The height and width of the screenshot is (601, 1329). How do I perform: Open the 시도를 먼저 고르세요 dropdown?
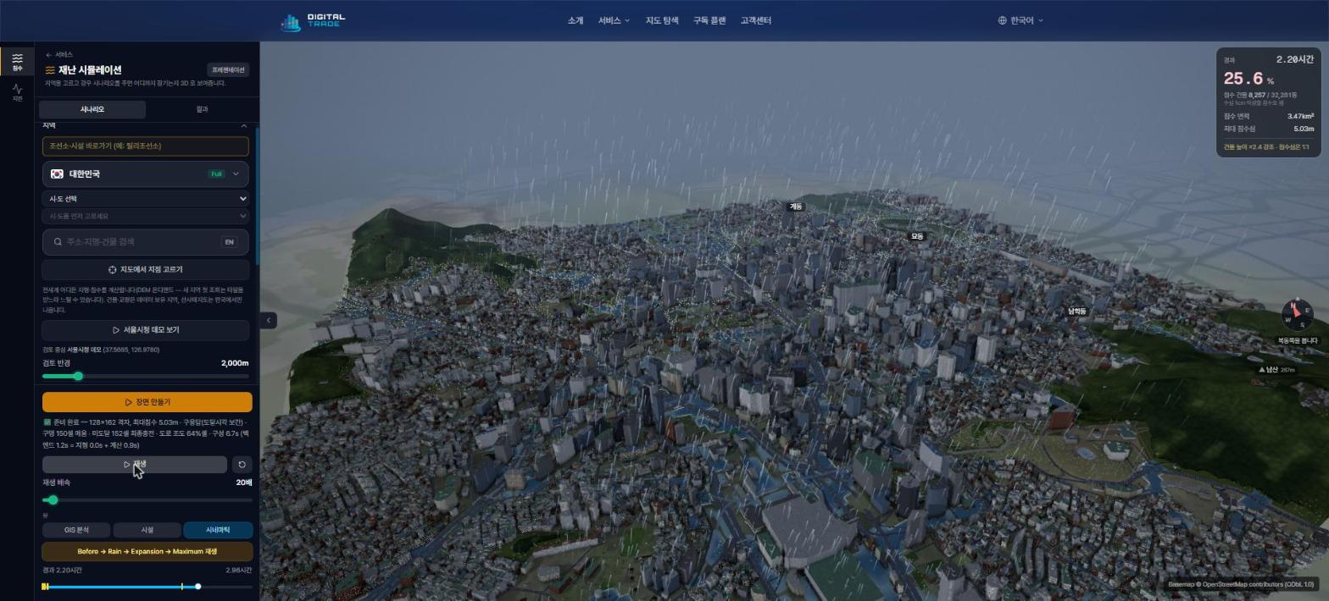point(146,216)
